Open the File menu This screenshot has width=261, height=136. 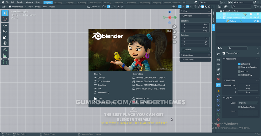(x=7, y=2)
